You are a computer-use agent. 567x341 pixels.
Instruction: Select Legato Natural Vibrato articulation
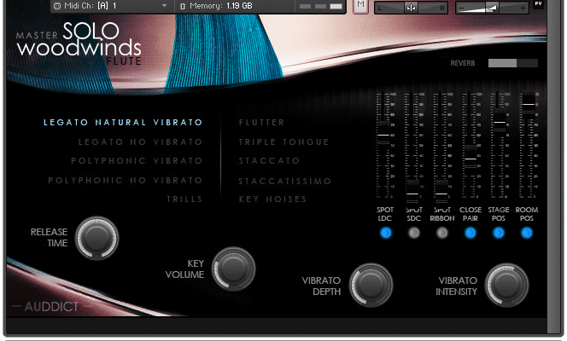click(x=123, y=122)
